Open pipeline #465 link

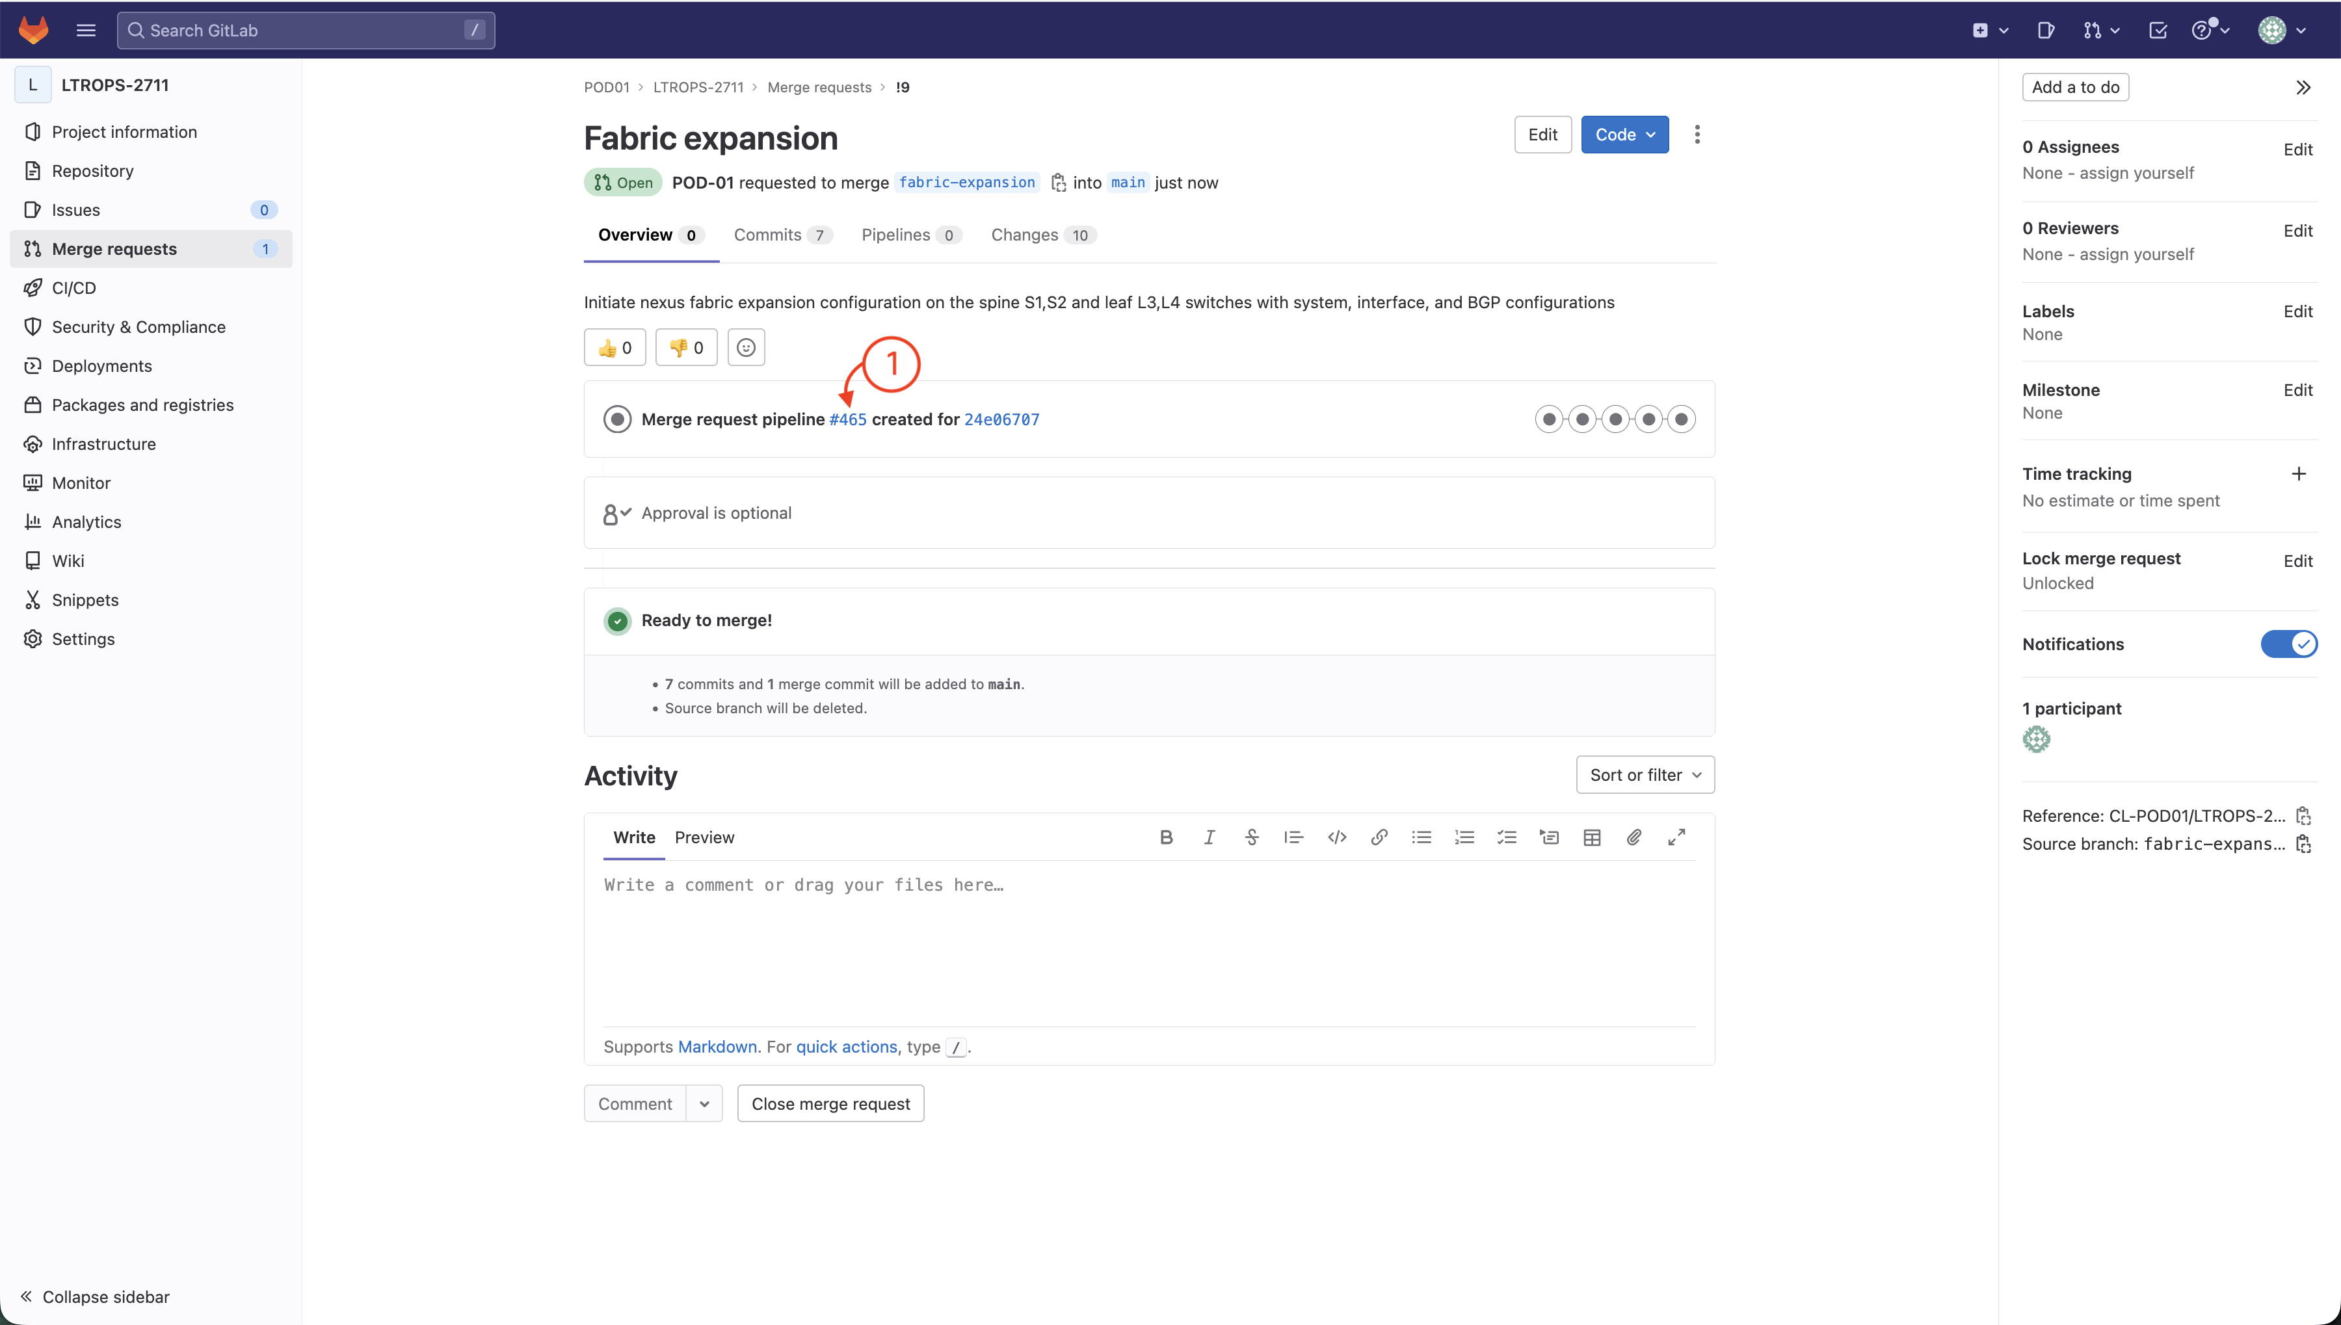847,419
